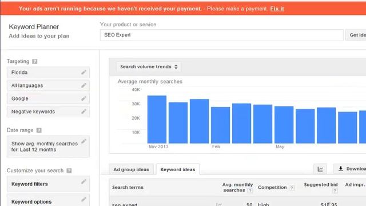Viewport: 366px width, 206px height.
Task: Click the trend chart icon in seo expert row
Action: click(218, 204)
